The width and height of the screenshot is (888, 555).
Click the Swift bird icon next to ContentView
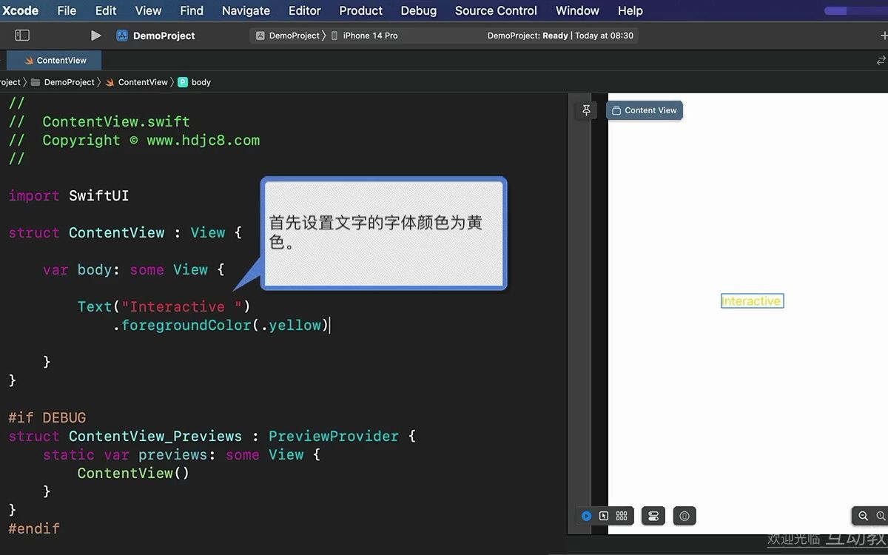pyautogui.click(x=110, y=82)
